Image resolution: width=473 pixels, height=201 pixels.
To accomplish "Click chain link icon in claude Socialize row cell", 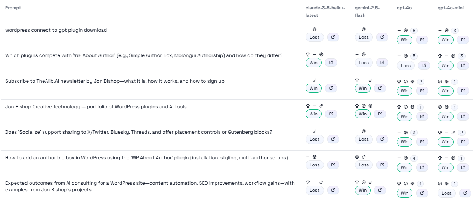I will (x=315, y=131).
